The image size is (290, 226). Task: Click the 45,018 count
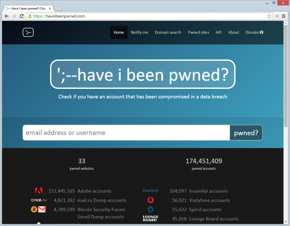179,219
